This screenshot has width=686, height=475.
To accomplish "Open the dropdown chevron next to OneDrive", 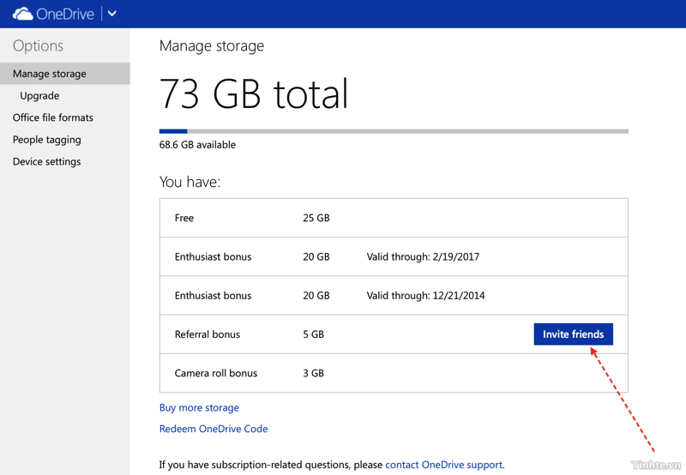I will point(112,14).
